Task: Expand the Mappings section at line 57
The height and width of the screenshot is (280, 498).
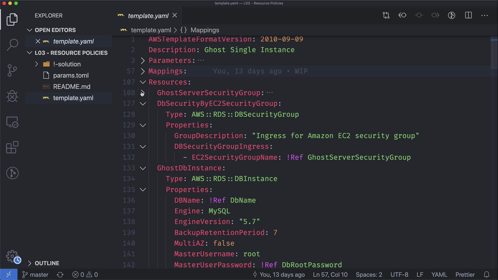Action: click(143, 71)
